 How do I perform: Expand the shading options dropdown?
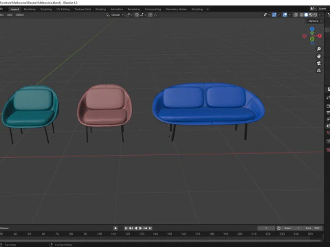pos(320,15)
